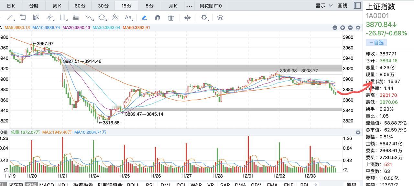Open the 同花顺F10 page

point(211,6)
